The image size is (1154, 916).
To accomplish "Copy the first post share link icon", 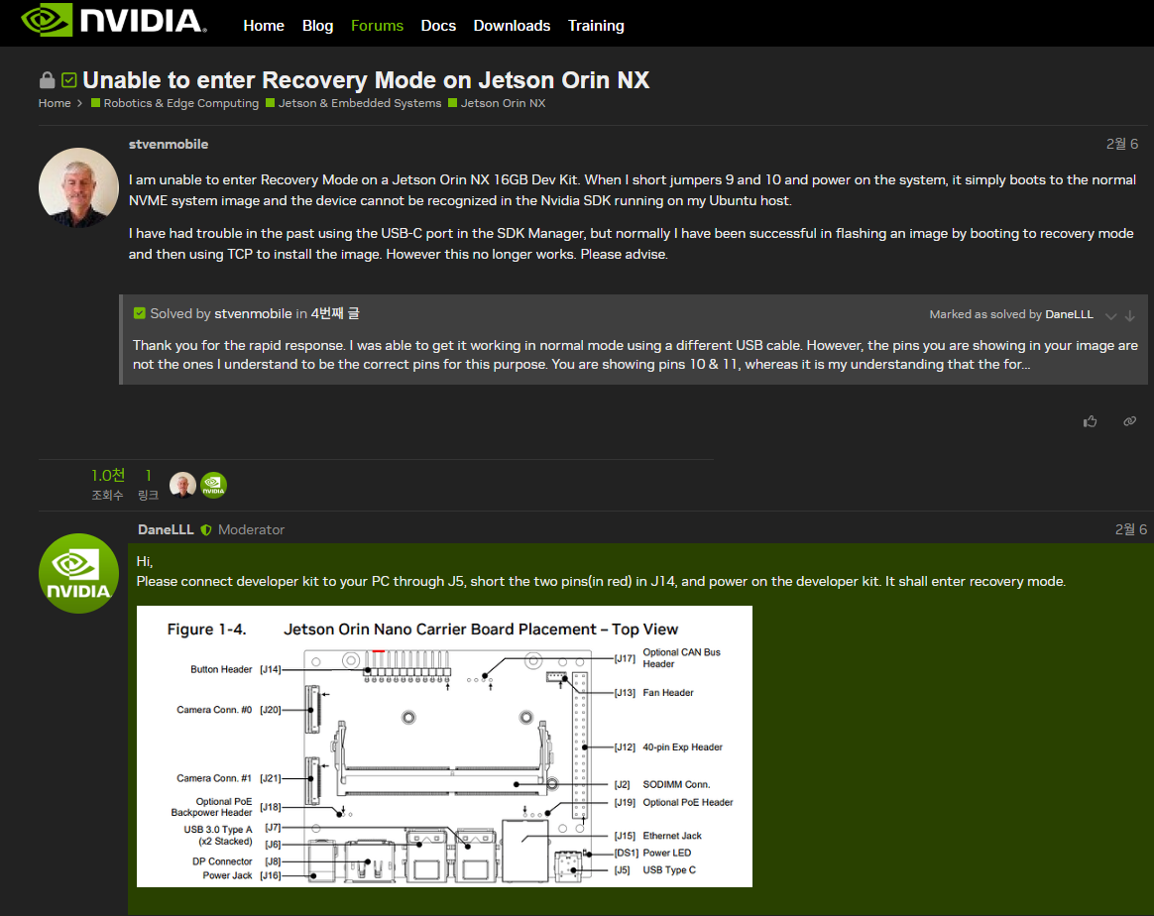I will [x=1130, y=421].
